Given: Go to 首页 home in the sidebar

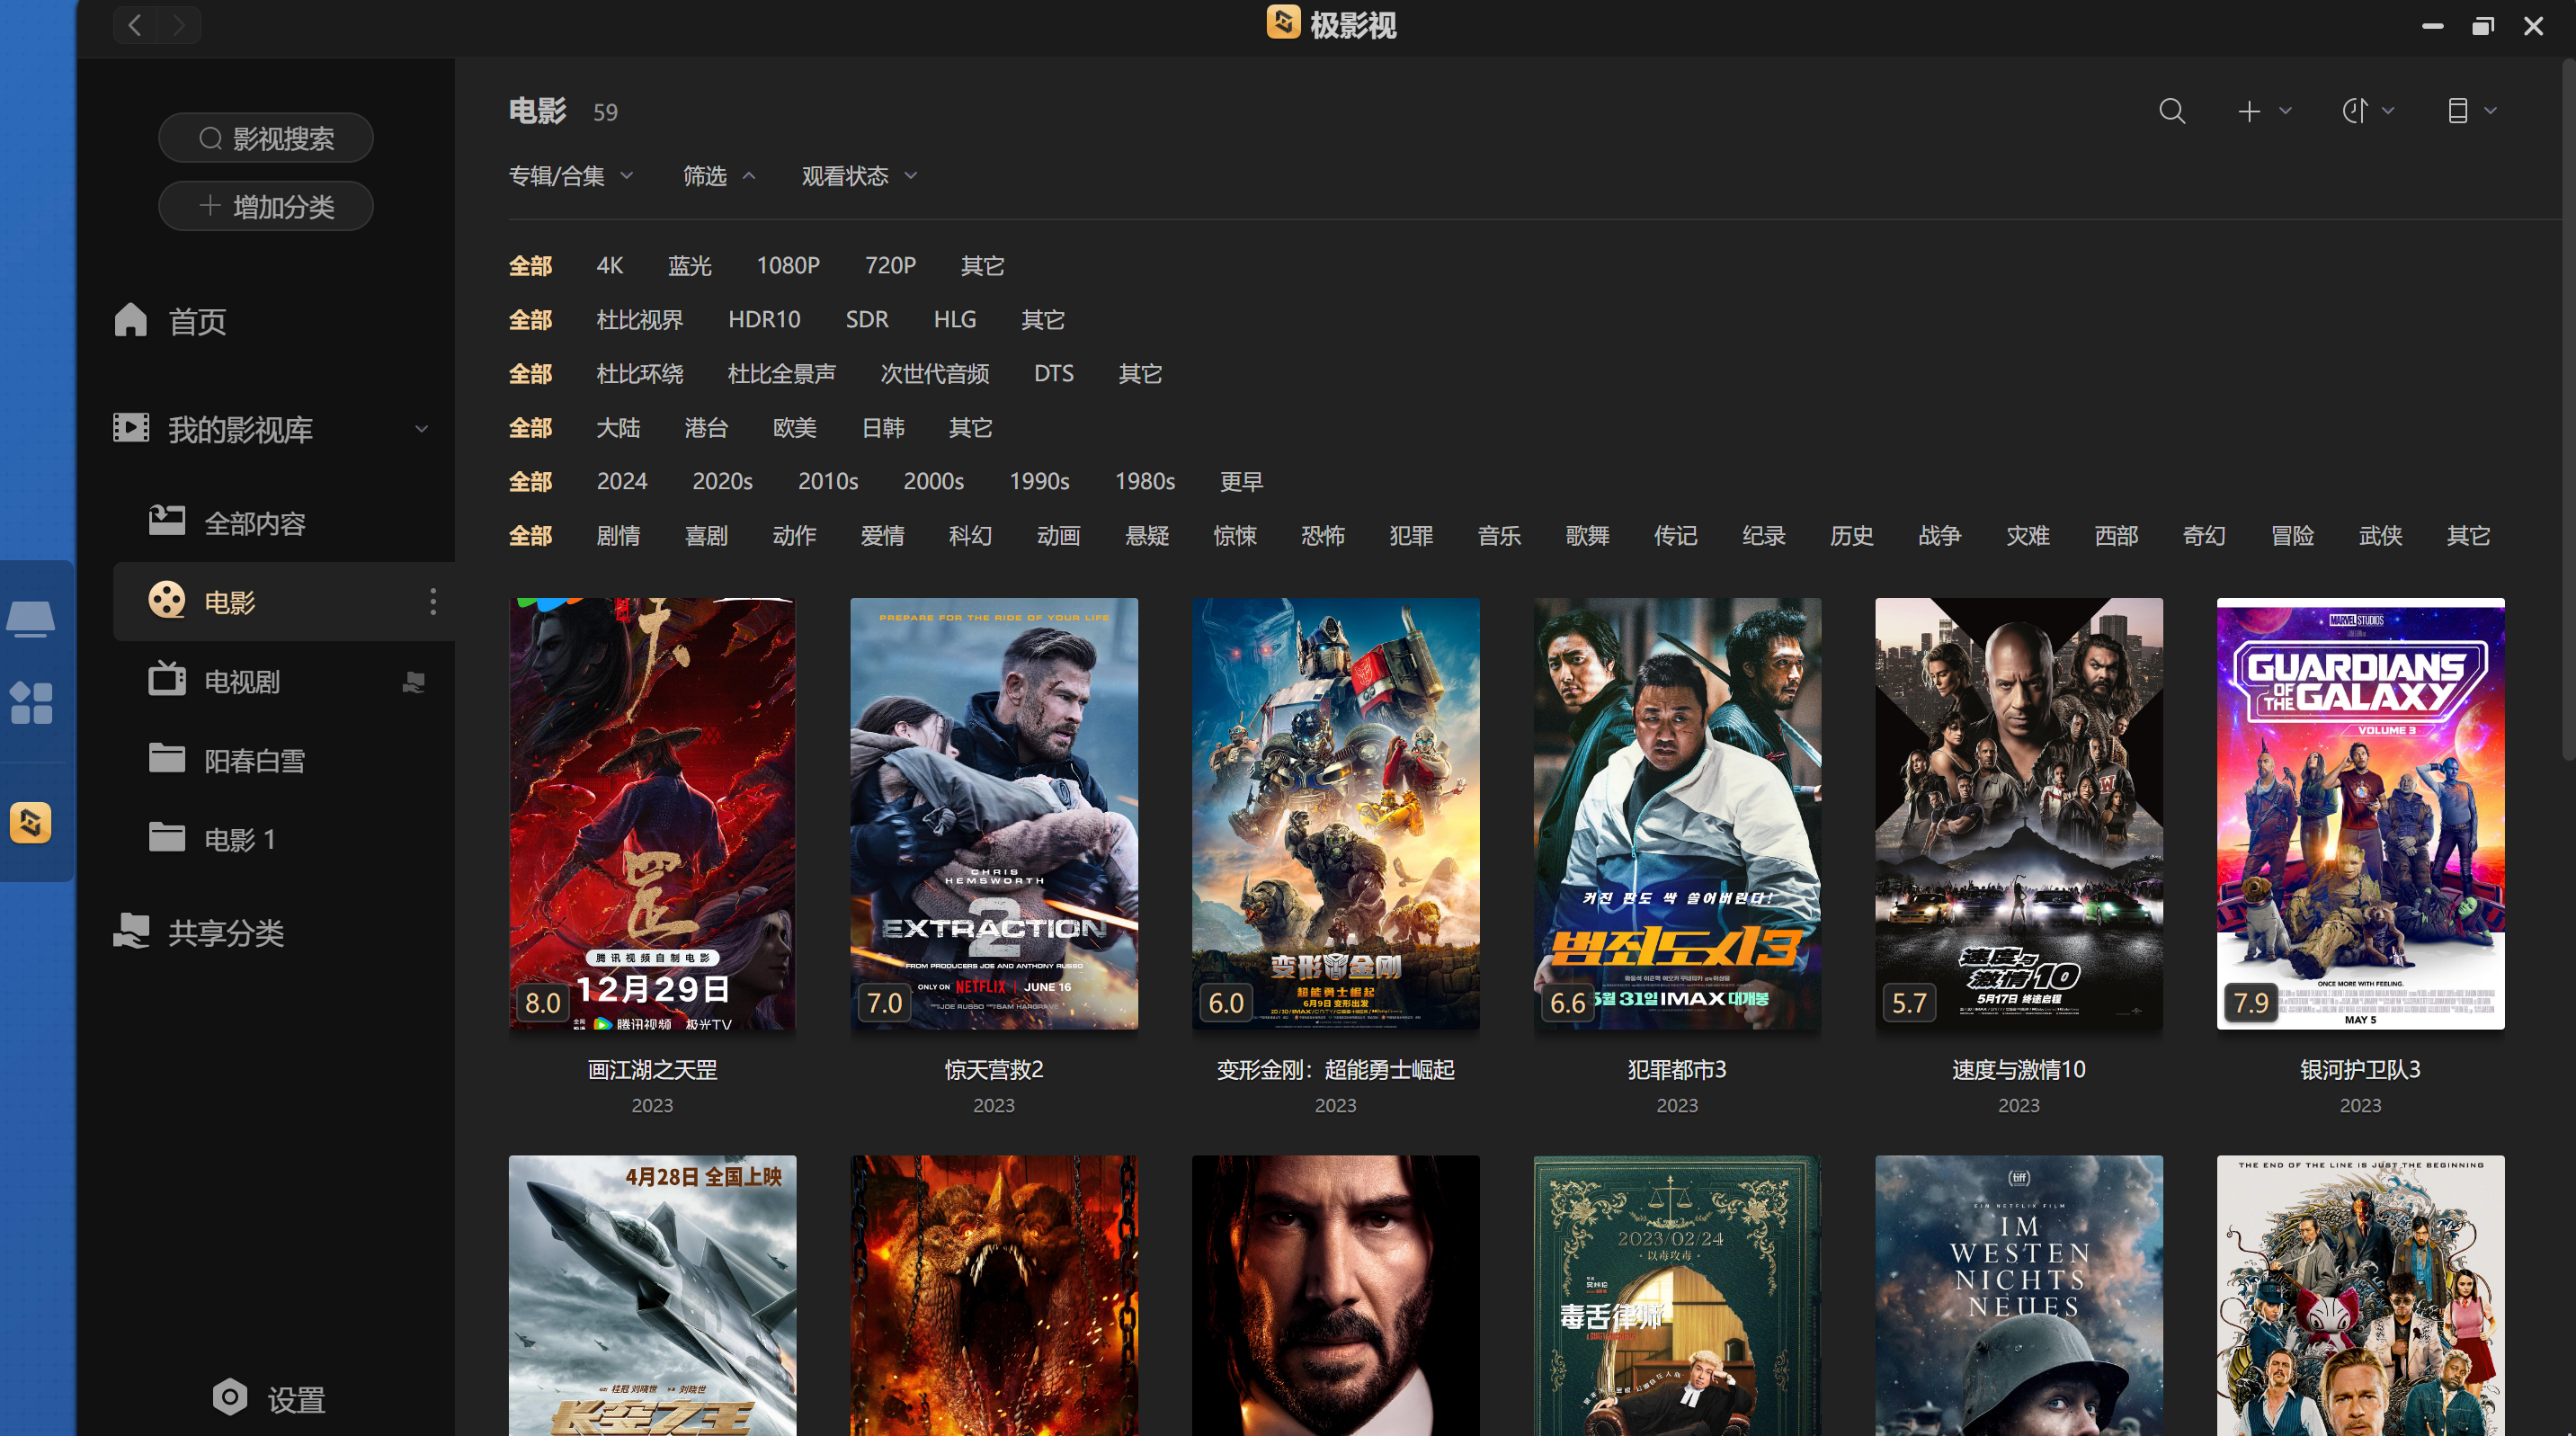Looking at the screenshot, I should coord(170,321).
